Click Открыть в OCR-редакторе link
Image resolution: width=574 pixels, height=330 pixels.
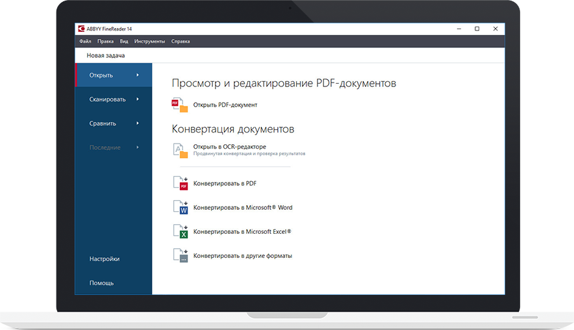click(x=229, y=147)
